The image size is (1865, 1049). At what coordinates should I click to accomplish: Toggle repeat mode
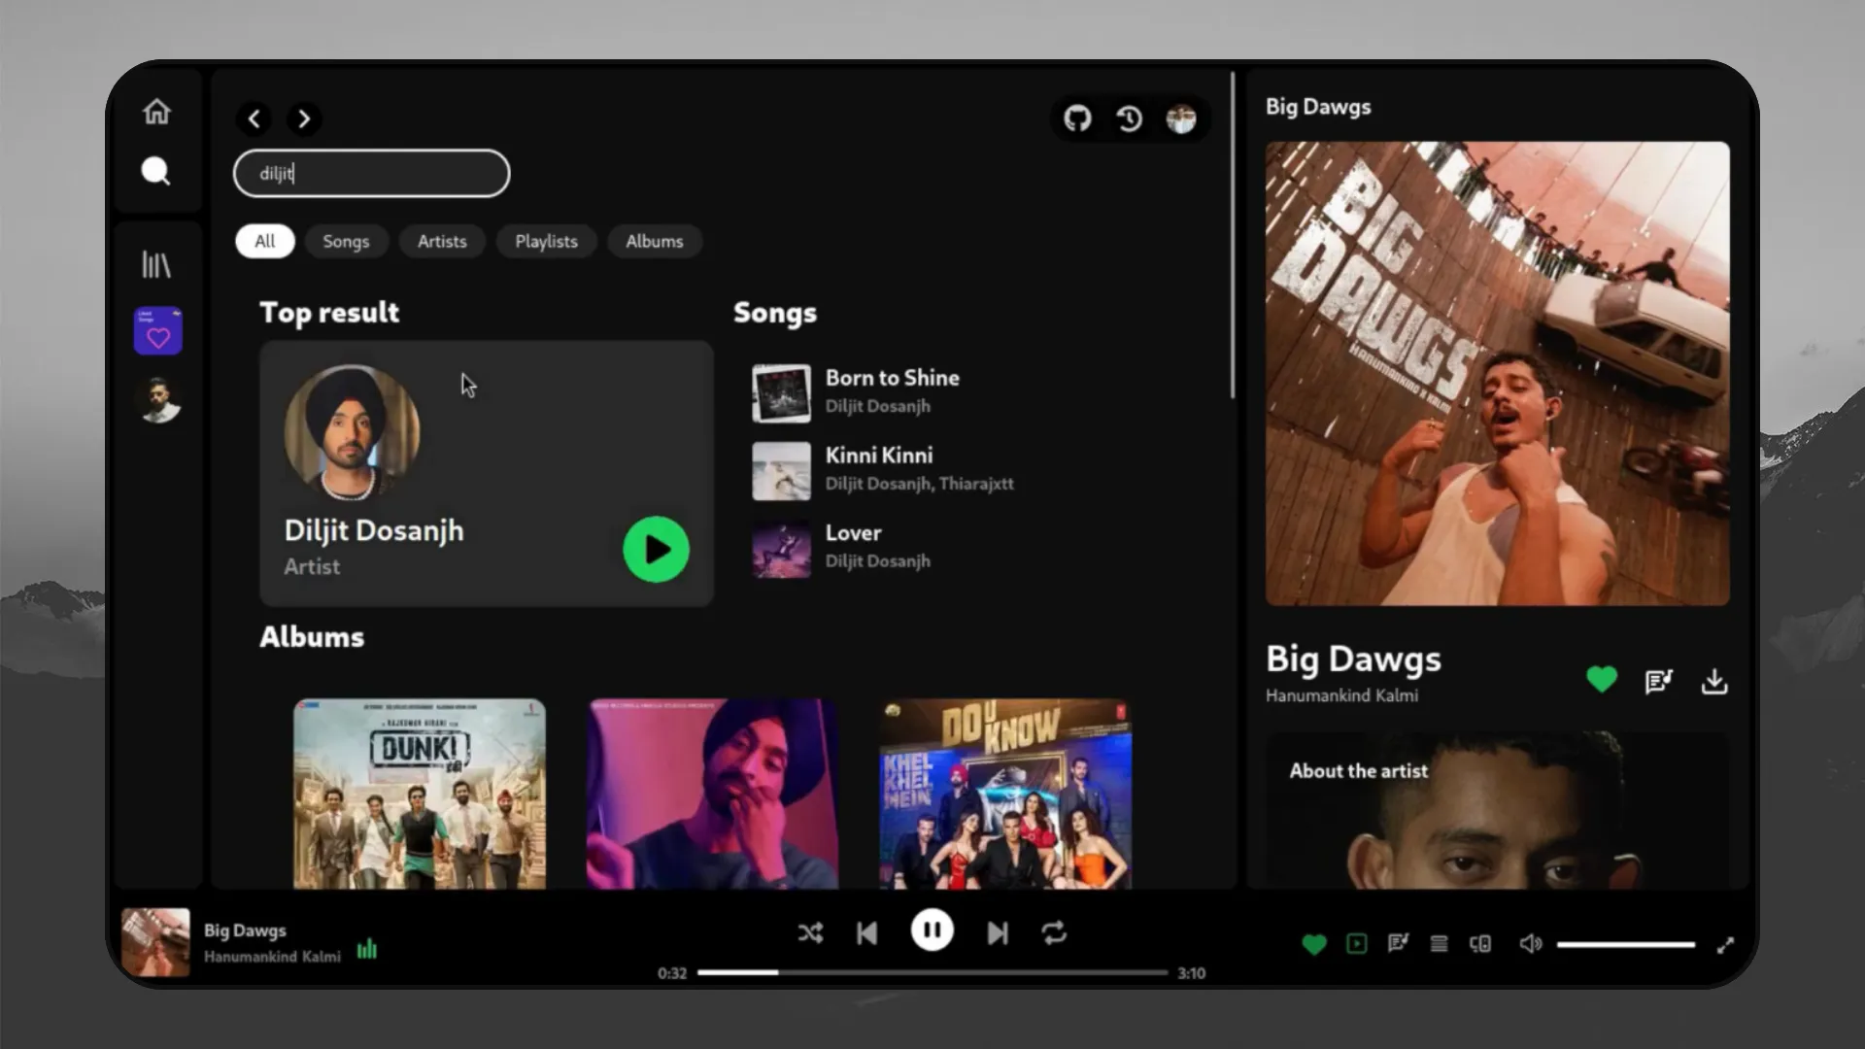click(x=1054, y=933)
